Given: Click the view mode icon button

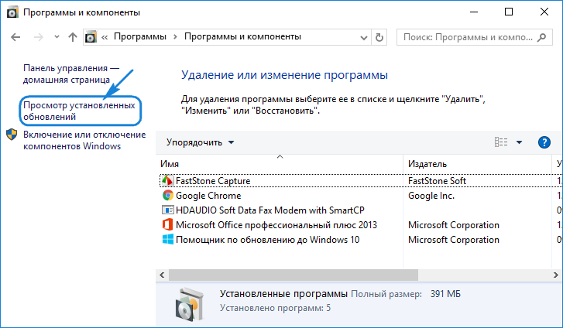Looking at the screenshot, I should click(500, 142).
